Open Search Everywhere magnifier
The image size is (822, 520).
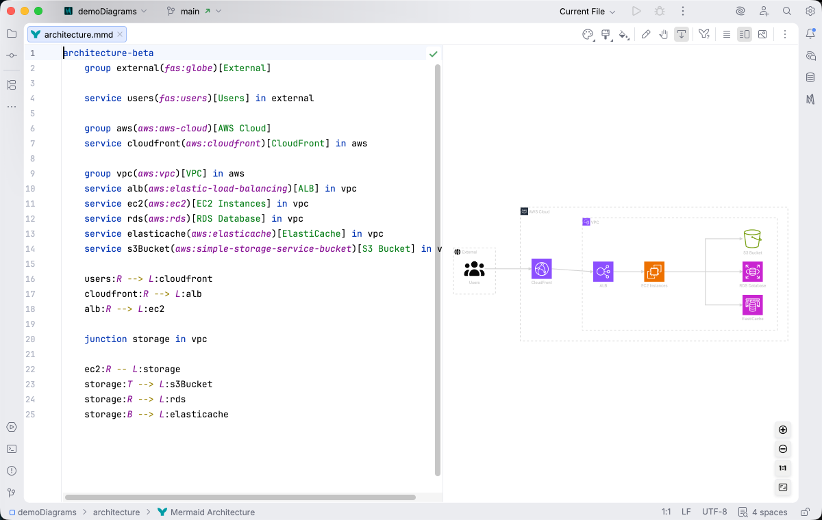[787, 12]
